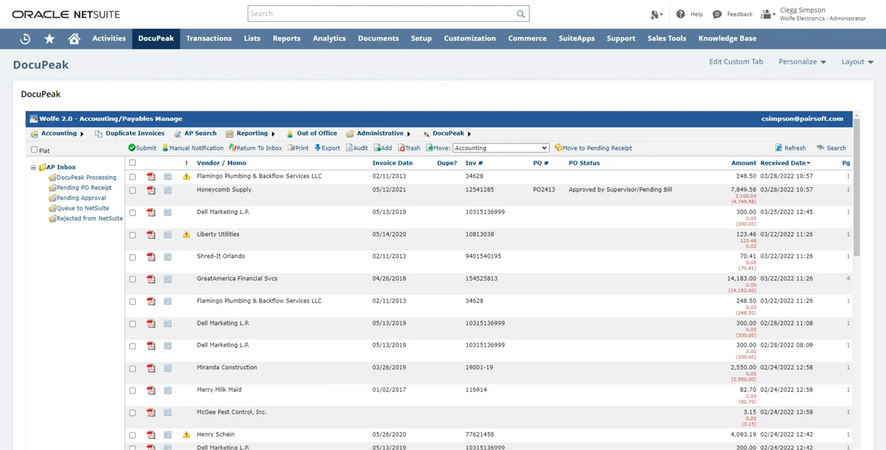Screen dimensions: 886x450
Task: Click the Audit toolbar item
Action: [357, 148]
